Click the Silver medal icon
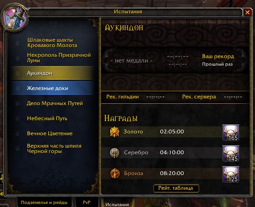This screenshot has width=255, height=207. (x=114, y=152)
